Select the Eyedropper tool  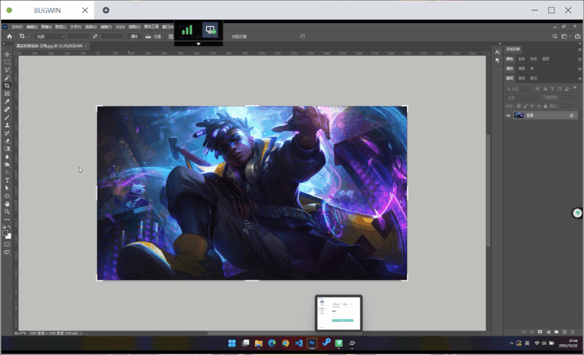point(7,102)
